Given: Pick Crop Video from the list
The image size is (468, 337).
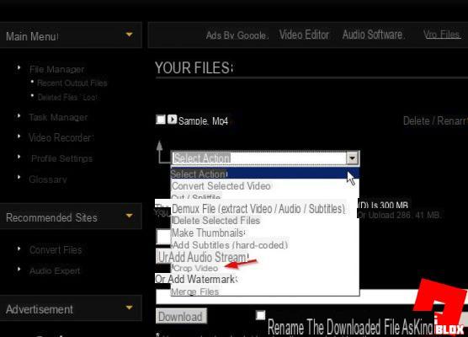Looking at the screenshot, I should click(195, 268).
